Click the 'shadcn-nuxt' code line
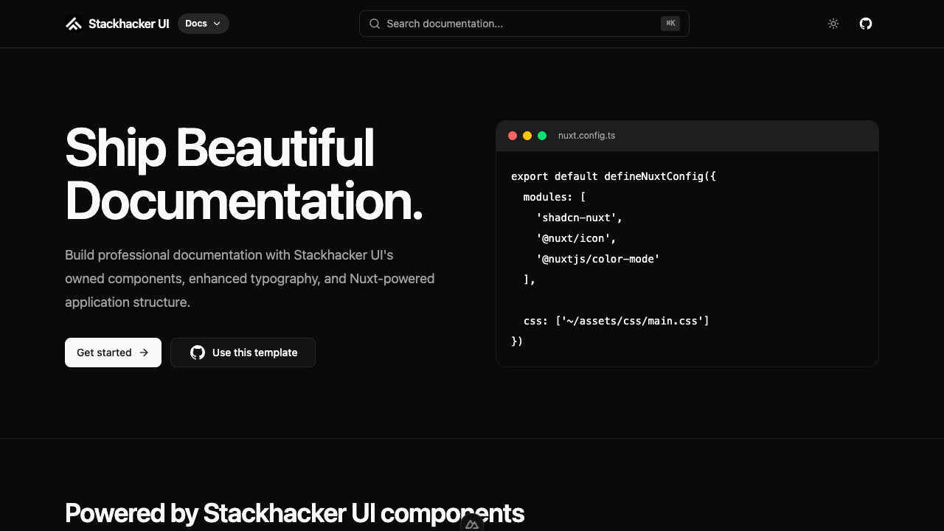The height and width of the screenshot is (531, 944). point(579,218)
